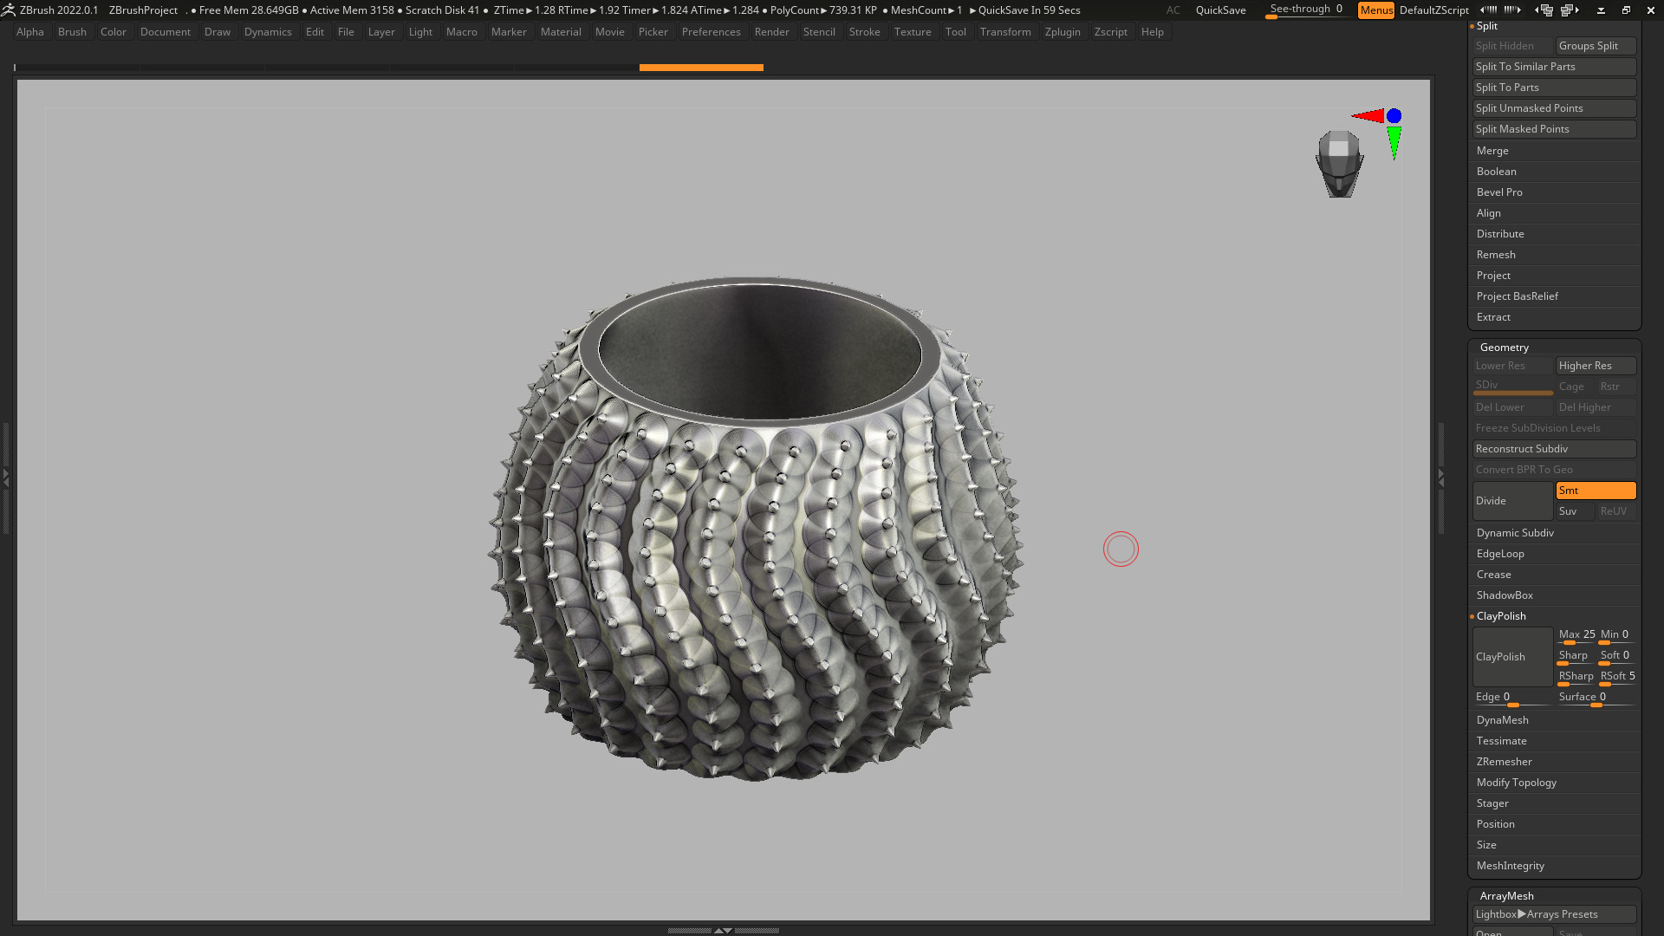
Task: Switch to next UI color scheme icon
Action: (1570, 10)
